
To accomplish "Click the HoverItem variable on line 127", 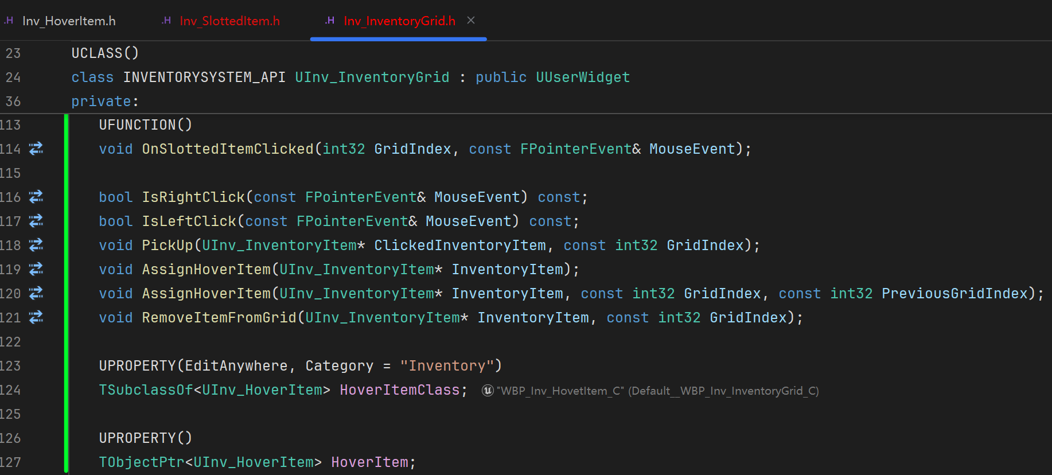I will pos(369,462).
